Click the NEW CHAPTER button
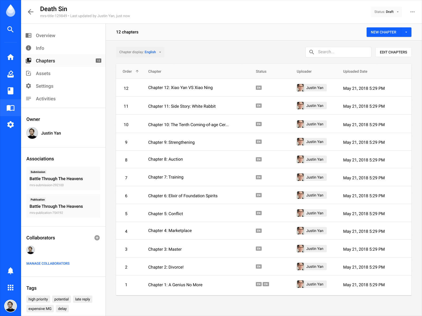This screenshot has height=316, width=422. (x=383, y=32)
